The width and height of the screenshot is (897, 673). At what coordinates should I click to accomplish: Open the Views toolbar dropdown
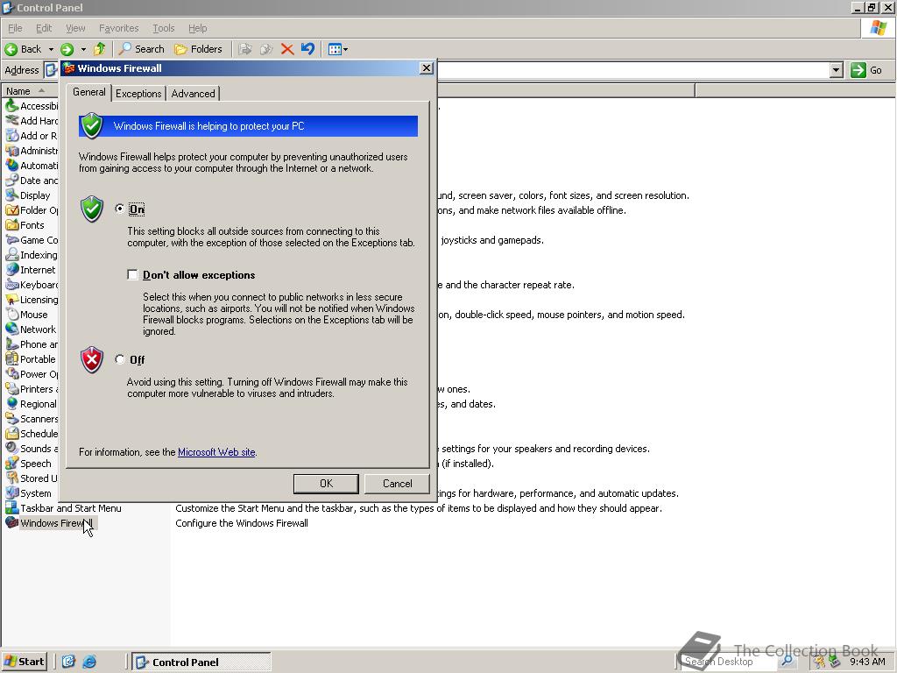[337, 49]
